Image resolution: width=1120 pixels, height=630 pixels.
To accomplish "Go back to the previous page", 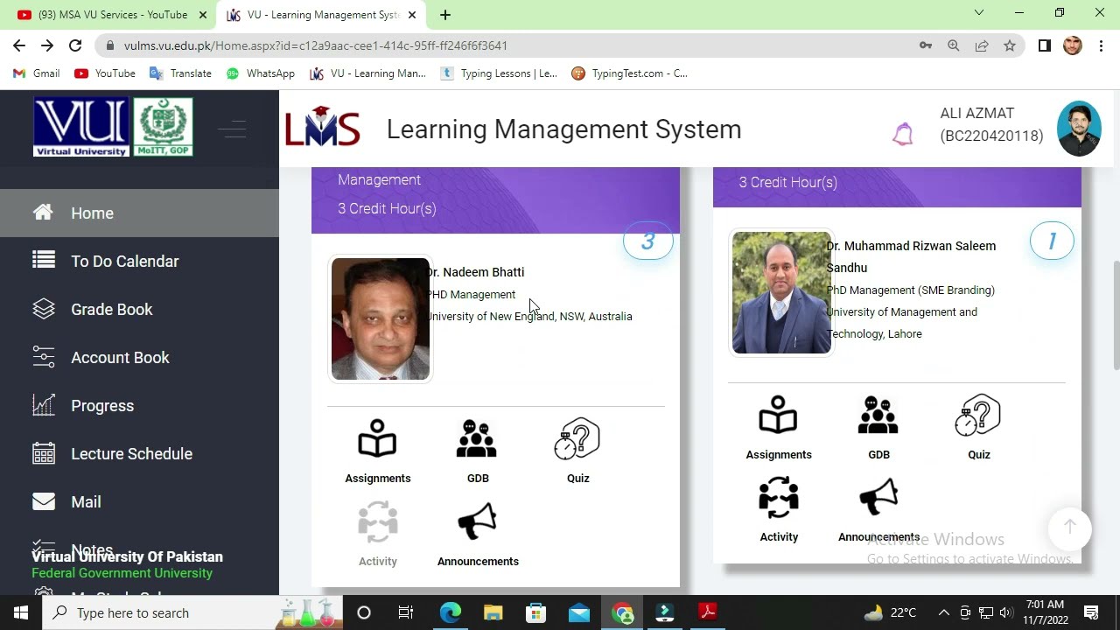I will point(19,45).
